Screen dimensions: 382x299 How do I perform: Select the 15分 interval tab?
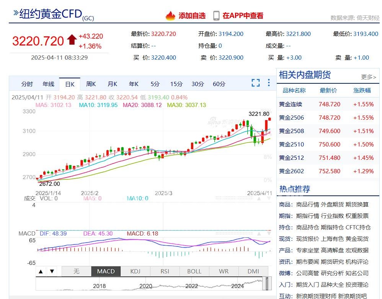click(176, 84)
